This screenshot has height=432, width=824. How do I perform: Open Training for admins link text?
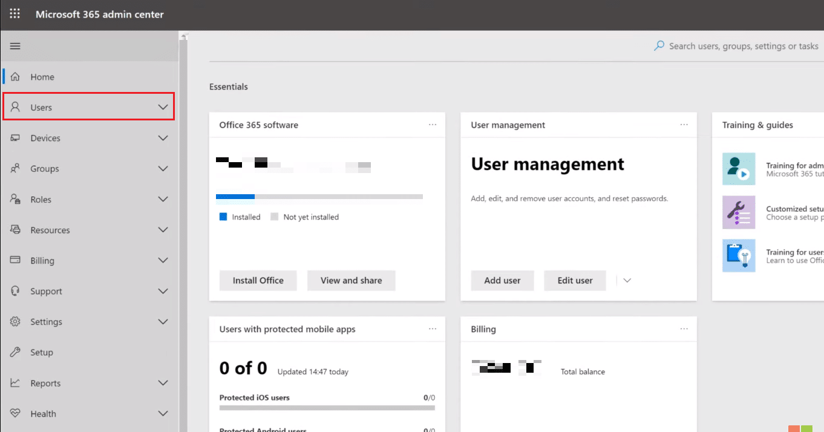pyautogui.click(x=795, y=165)
